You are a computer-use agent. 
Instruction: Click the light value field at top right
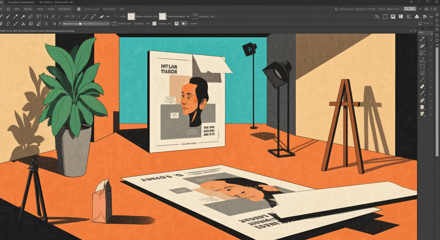(410, 9)
